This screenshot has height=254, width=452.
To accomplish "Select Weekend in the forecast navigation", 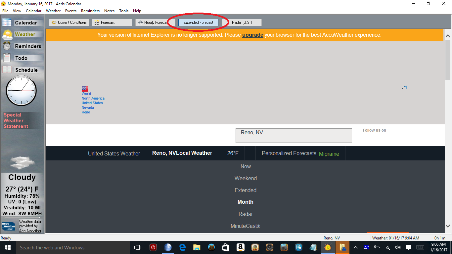I will click(246, 179).
